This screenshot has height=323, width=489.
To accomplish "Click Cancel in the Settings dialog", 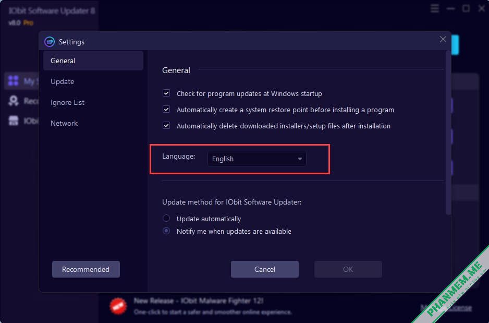I will [x=264, y=269].
